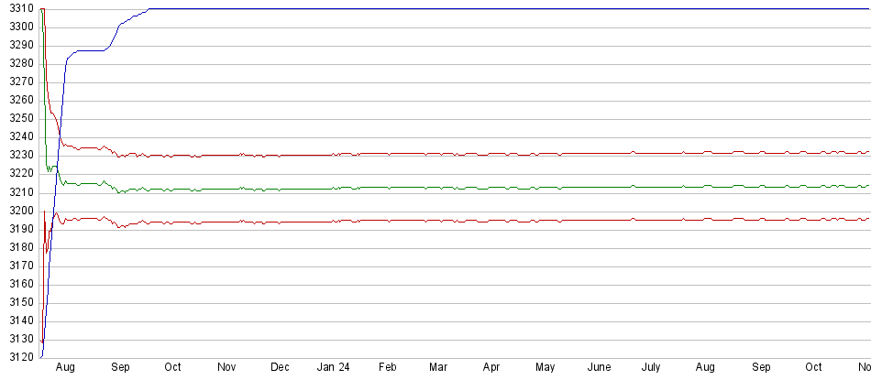Click the green data line mid-chart
This screenshot has width=871, height=380.
pos(458,188)
